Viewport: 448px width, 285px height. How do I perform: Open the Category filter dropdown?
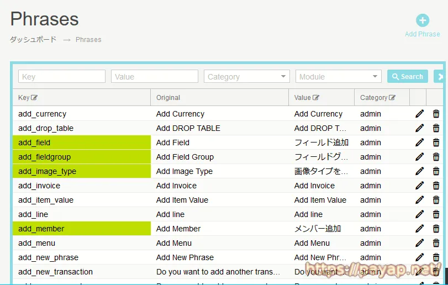pos(247,77)
